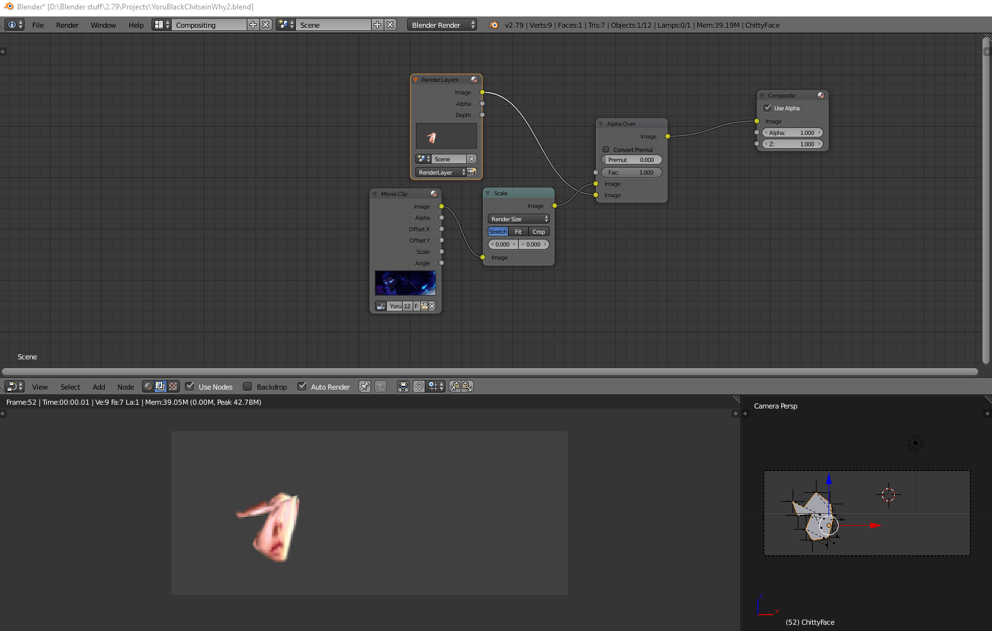Enable Convert Premul in Alpha Over node
992x631 pixels.
(x=606, y=149)
